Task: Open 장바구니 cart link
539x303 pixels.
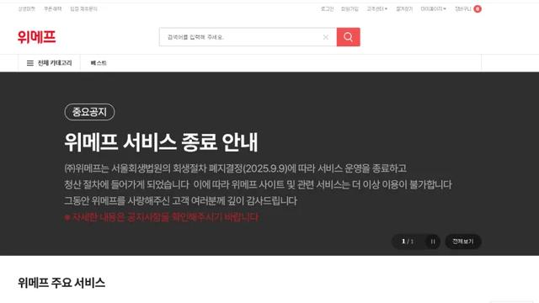Action: click(x=462, y=9)
